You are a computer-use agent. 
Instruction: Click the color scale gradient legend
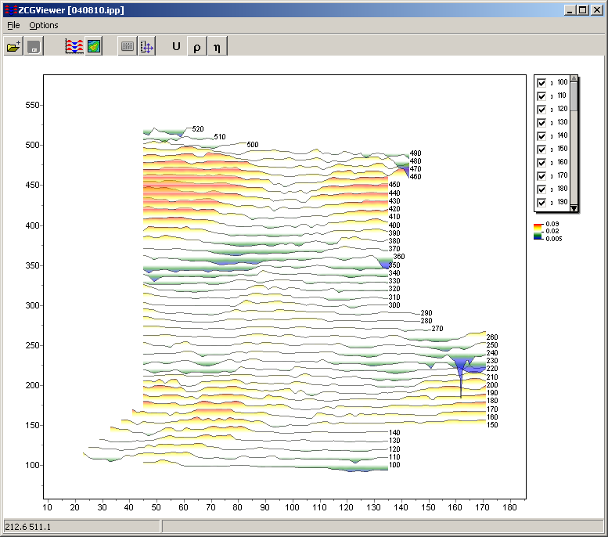(x=538, y=231)
